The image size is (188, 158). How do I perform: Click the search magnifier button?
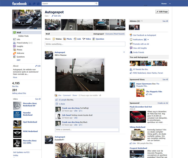(x=97, y=4)
